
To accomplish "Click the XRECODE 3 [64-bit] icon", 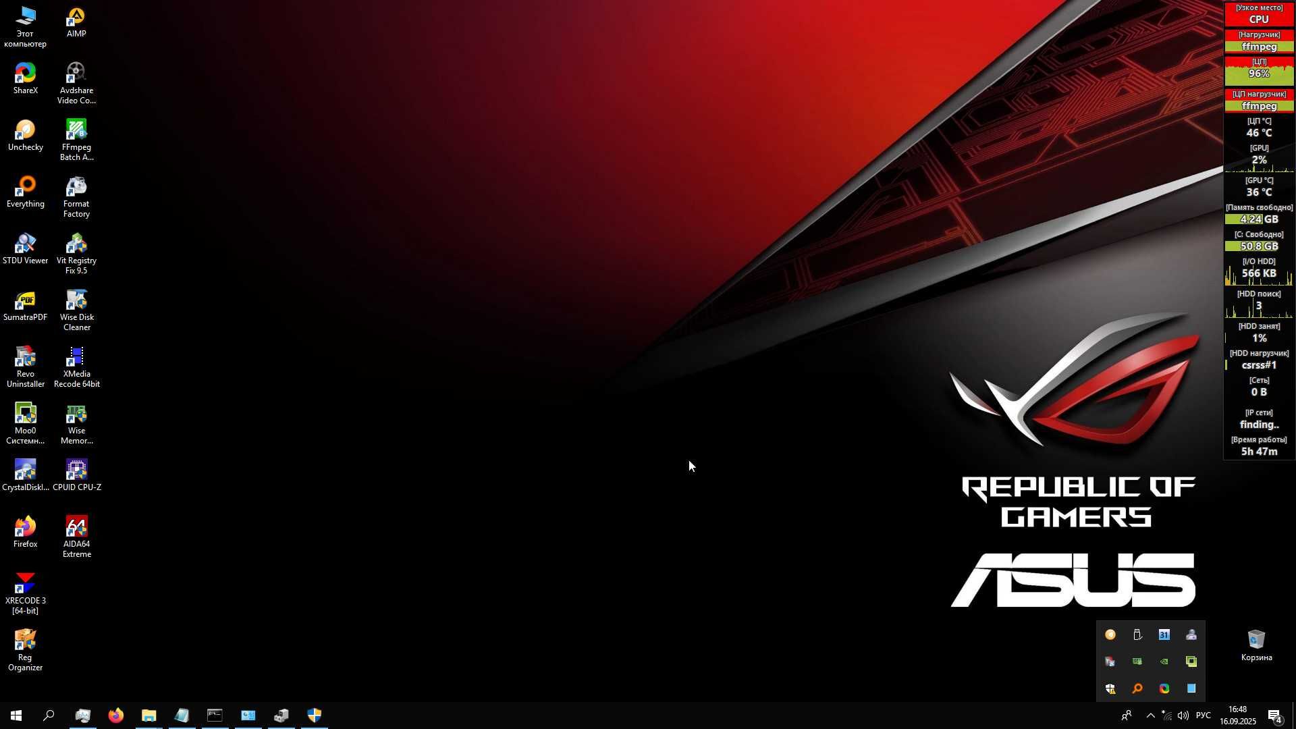I will click(26, 594).
